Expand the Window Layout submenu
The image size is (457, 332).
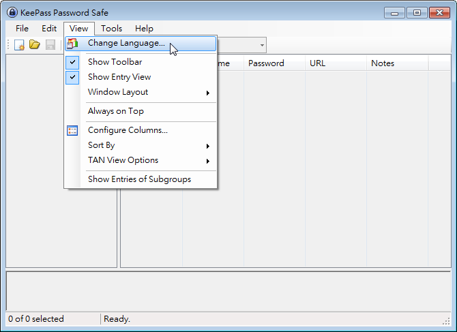141,92
